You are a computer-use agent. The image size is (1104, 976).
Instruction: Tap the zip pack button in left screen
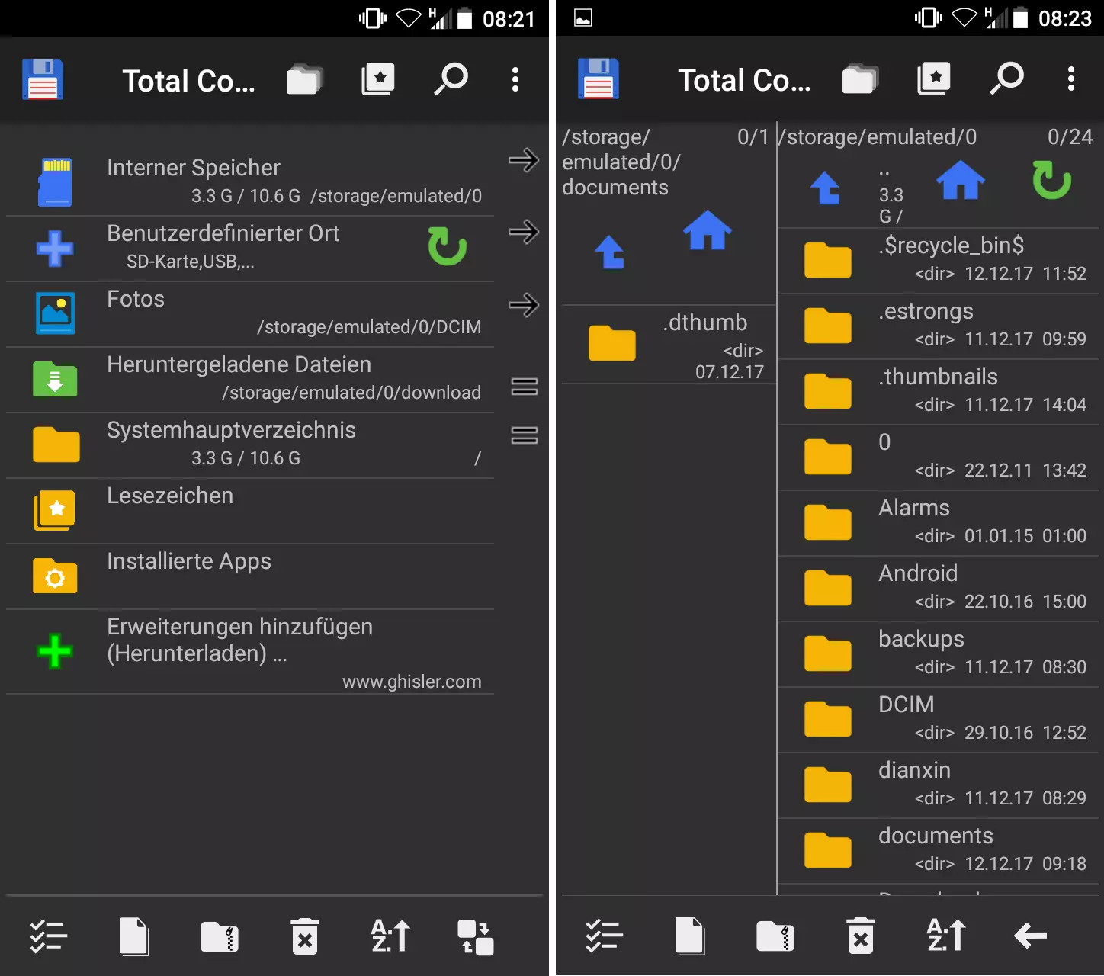tap(220, 936)
